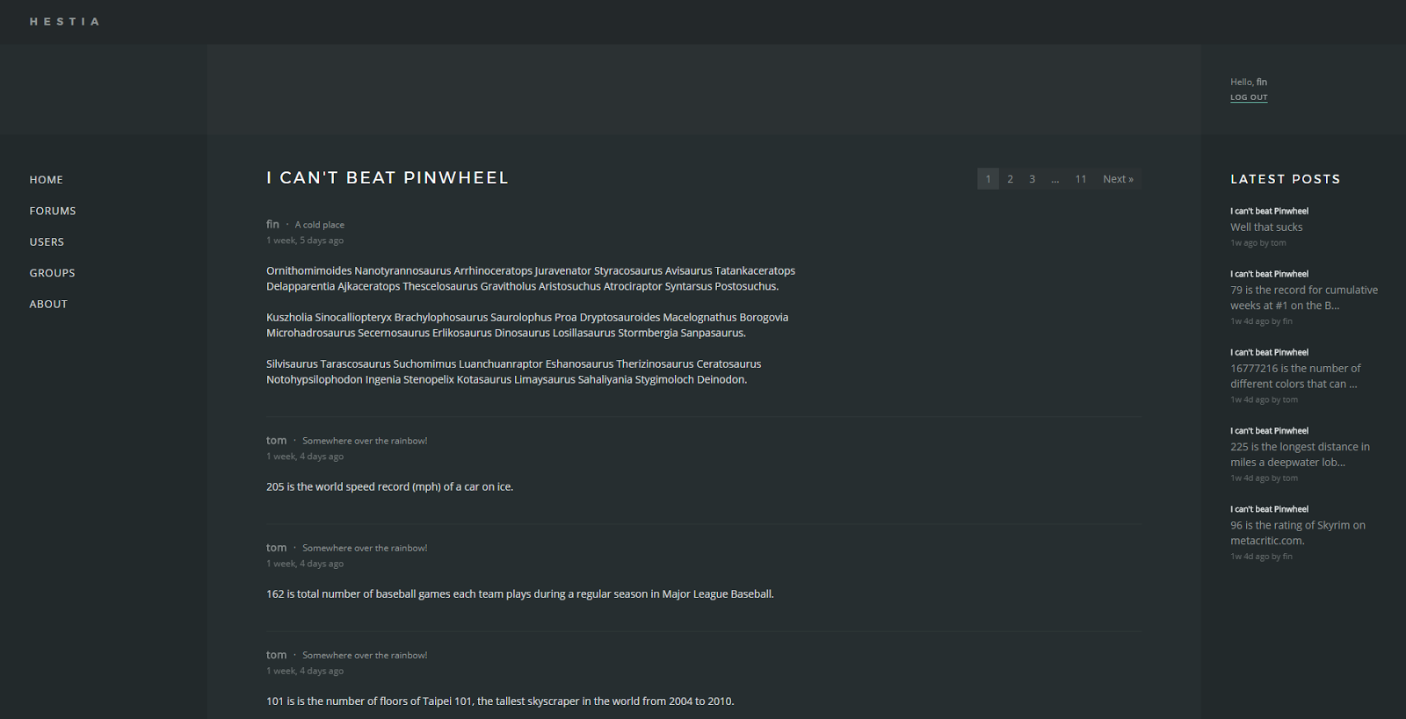Screen dimensions: 1406x719
Task: Jump to page 11 of thread
Action: point(1081,179)
